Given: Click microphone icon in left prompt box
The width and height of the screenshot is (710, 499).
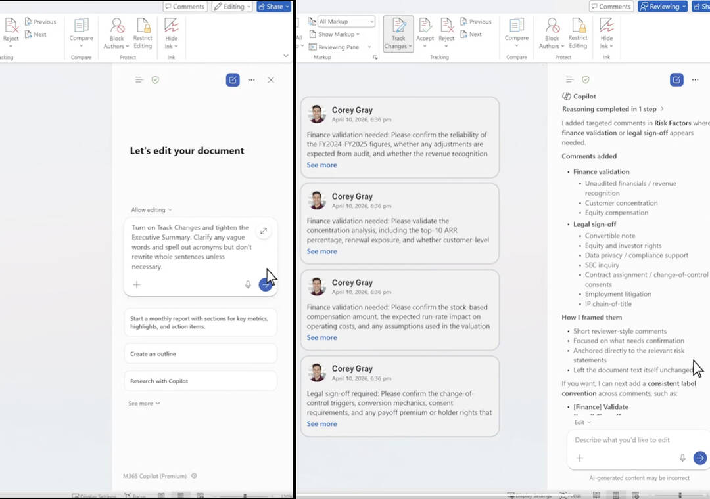Looking at the screenshot, I should (248, 284).
